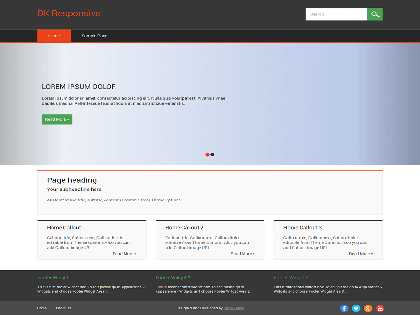Click Read More under Home Callout 1
This screenshot has height=315, width=420.
coord(125,253)
